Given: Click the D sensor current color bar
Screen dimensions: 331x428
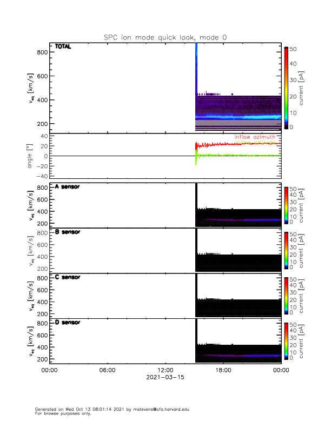Looking at the screenshot, I should (286, 340).
